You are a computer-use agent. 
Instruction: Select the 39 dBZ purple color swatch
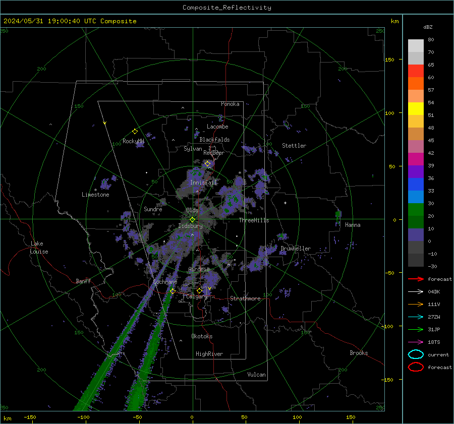(x=416, y=171)
